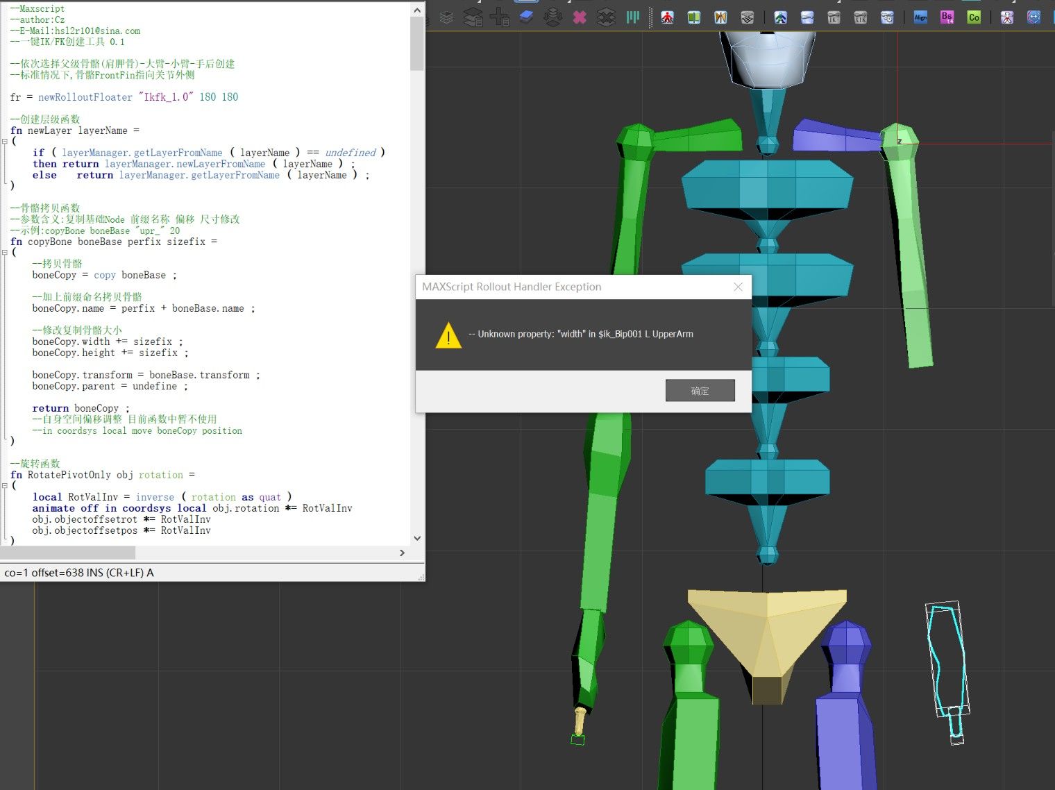Viewport: 1055px width, 790px height.
Task: Click the script editor scroll-down arrow
Action: [417, 538]
